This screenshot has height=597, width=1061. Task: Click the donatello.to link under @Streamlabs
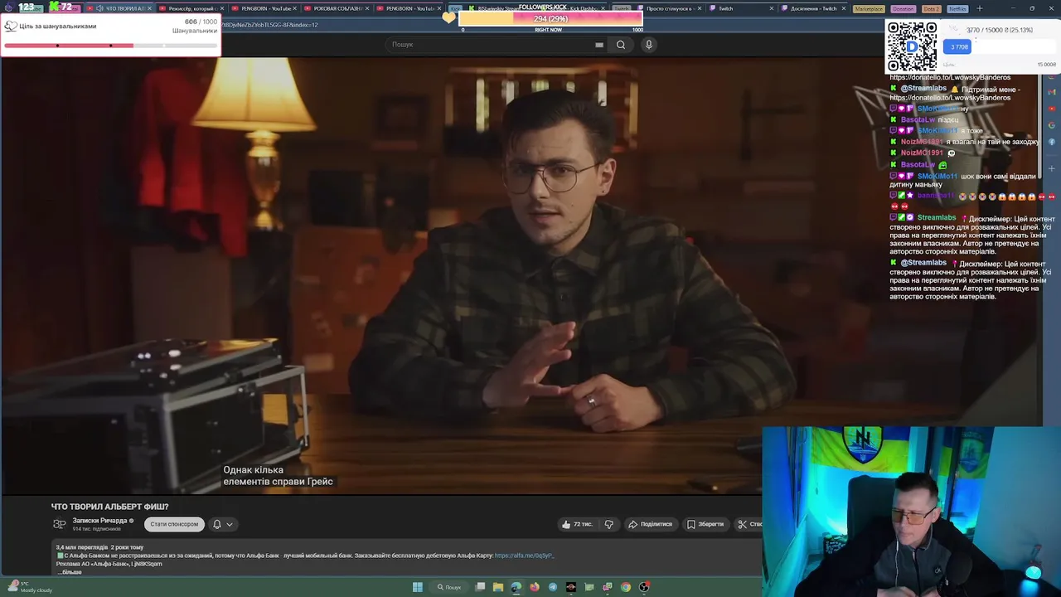(x=950, y=98)
